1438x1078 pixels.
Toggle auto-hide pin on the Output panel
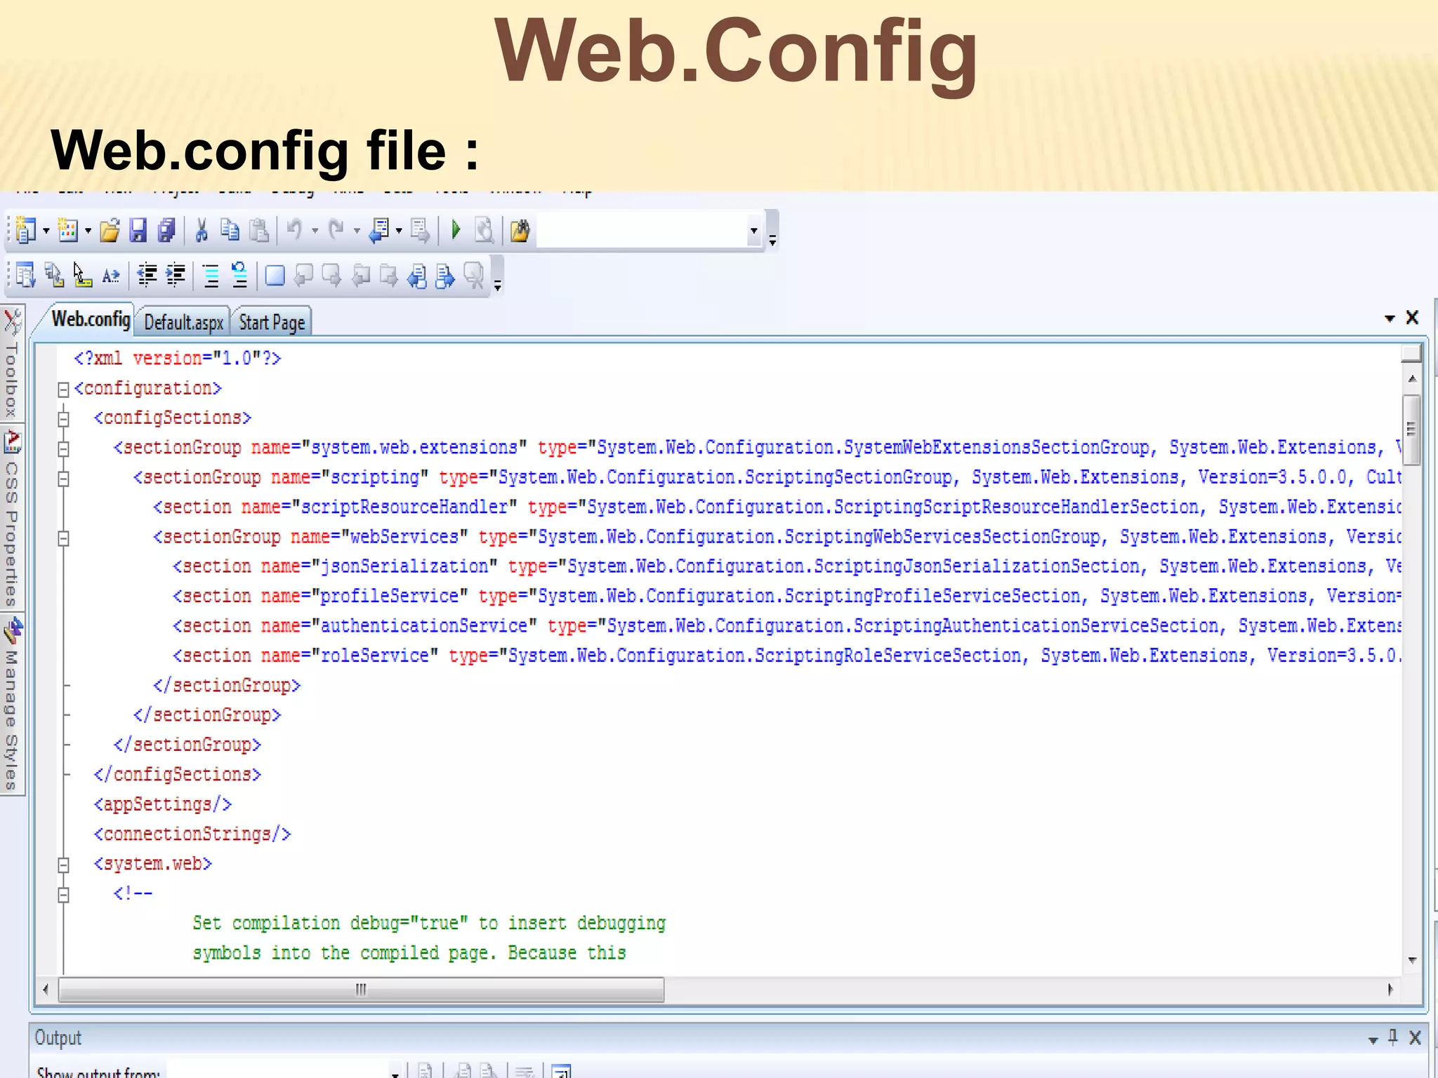pyautogui.click(x=1393, y=1037)
